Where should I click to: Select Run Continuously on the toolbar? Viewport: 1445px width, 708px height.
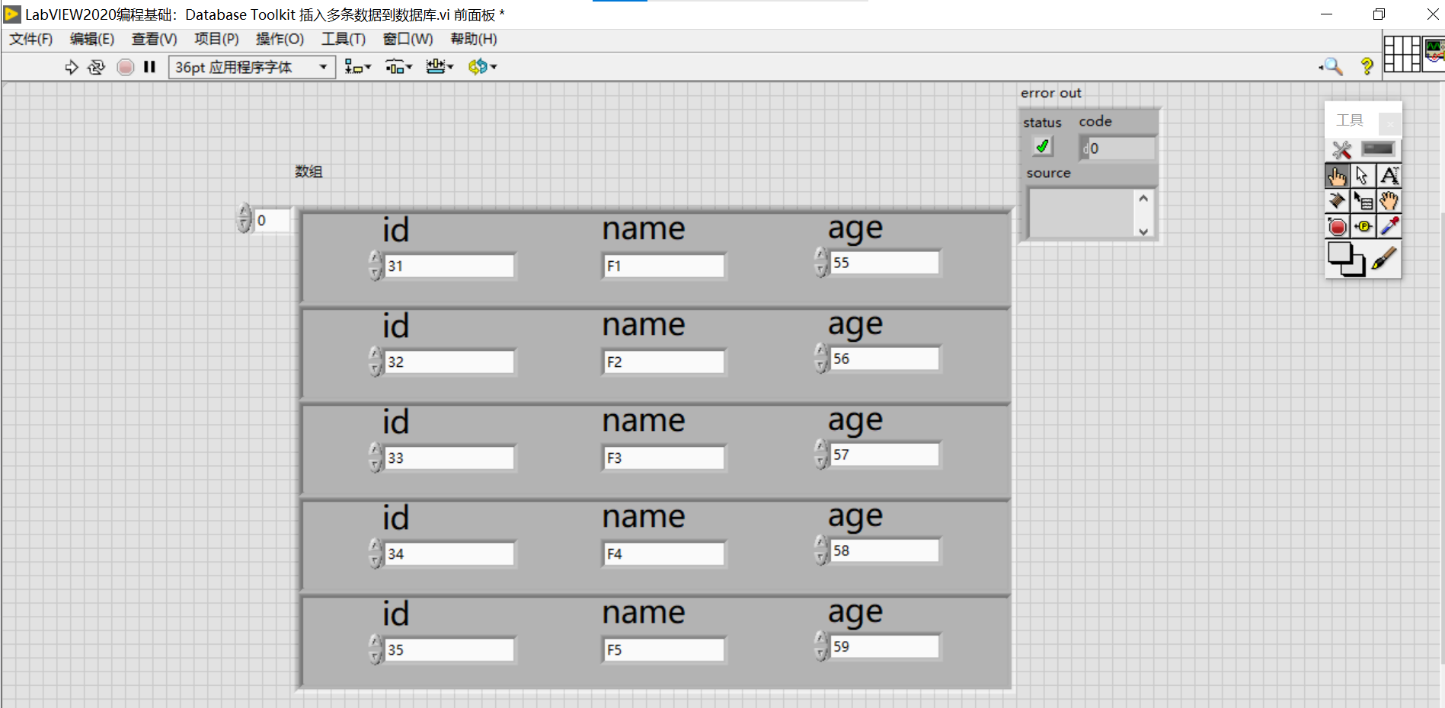[x=96, y=67]
